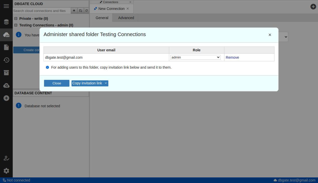
Task: Select the cloud key sidebar icon
Action: click(x=6, y=35)
